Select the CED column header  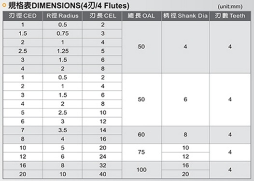(23, 16)
